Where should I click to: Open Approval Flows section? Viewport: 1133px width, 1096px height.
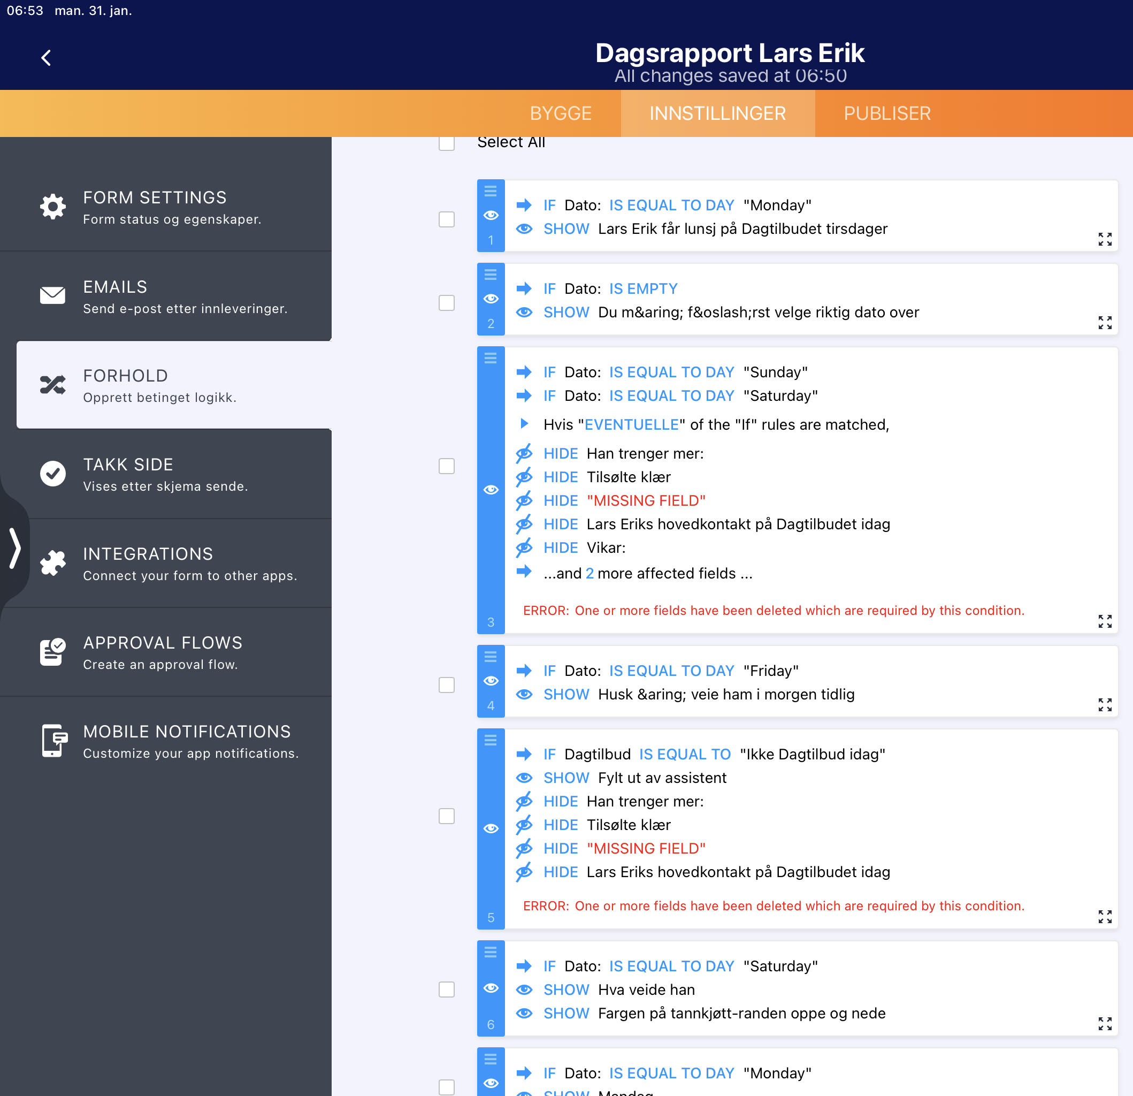pyautogui.click(x=52, y=652)
